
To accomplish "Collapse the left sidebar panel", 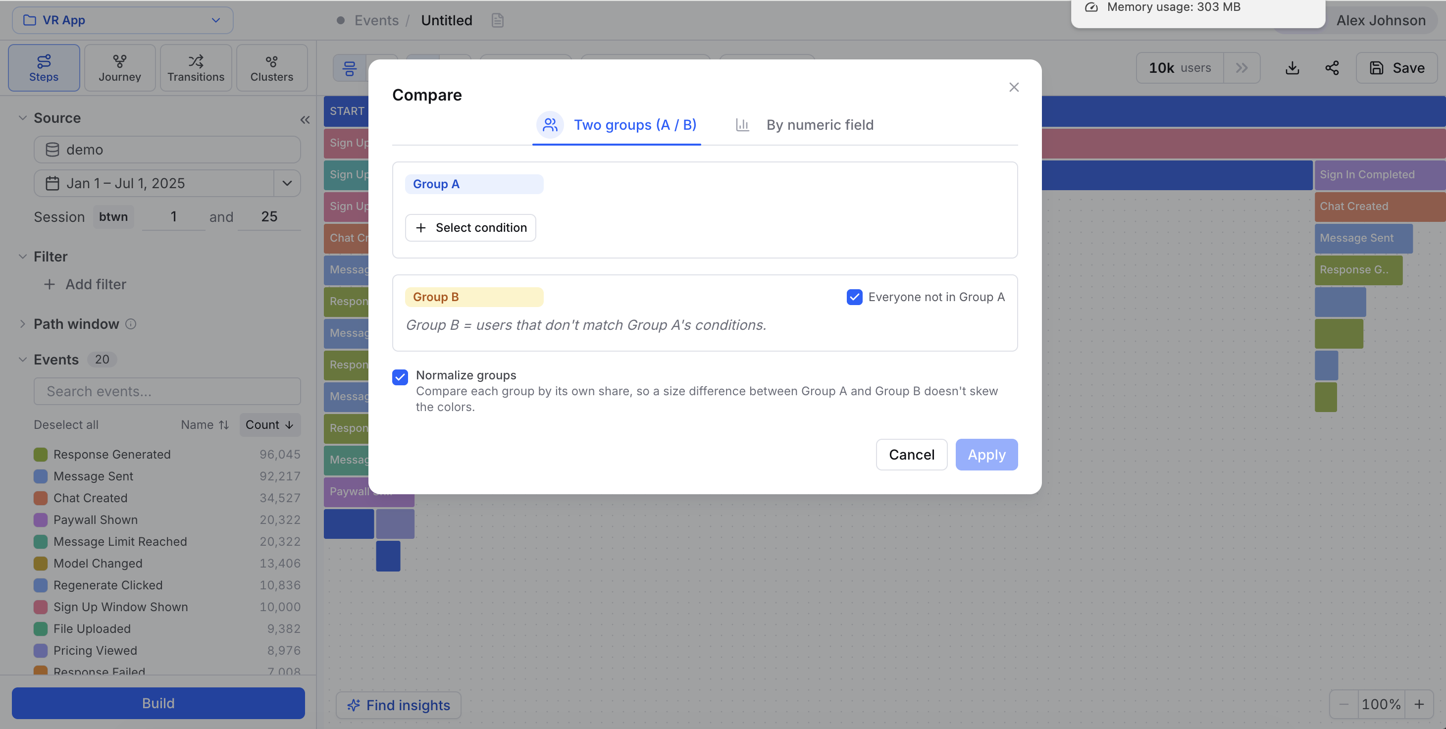I will click(x=305, y=119).
